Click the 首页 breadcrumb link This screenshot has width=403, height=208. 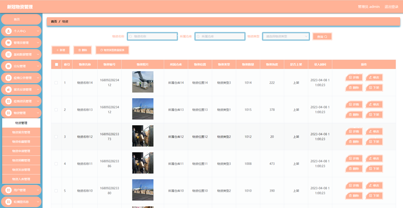point(54,22)
